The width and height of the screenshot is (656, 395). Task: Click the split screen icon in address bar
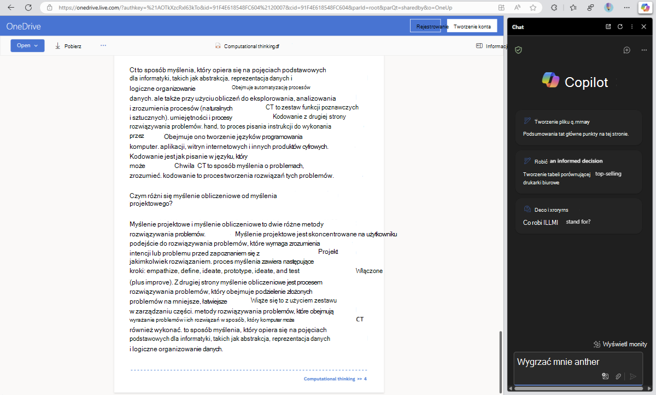tap(502, 8)
